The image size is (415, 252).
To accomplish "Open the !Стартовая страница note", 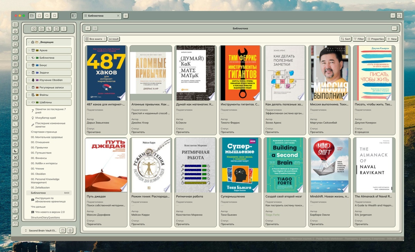I will [44, 132].
